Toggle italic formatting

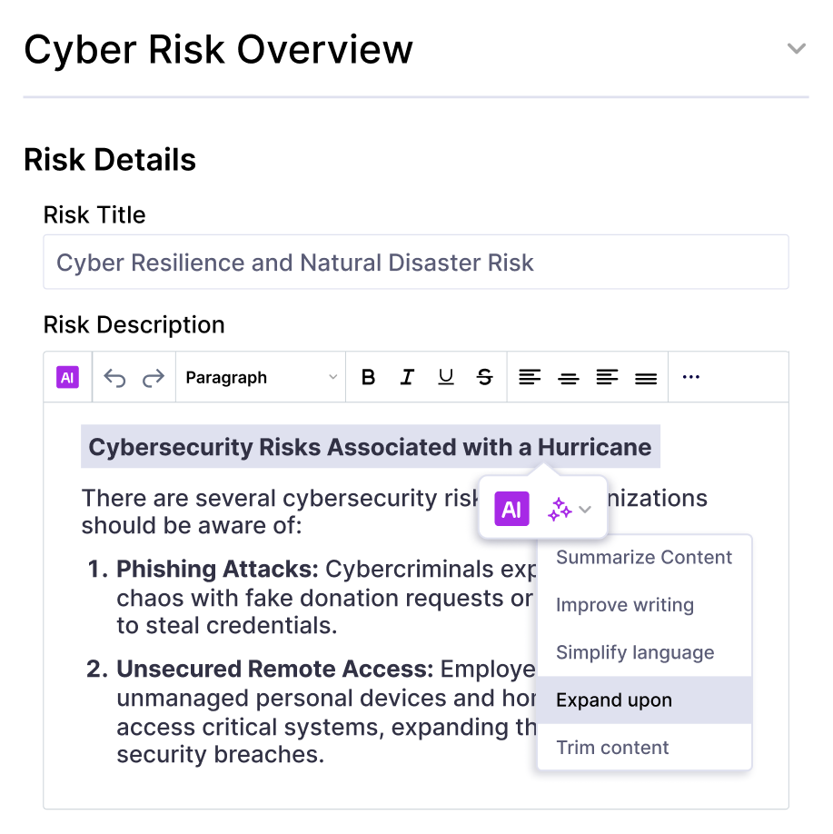(407, 378)
